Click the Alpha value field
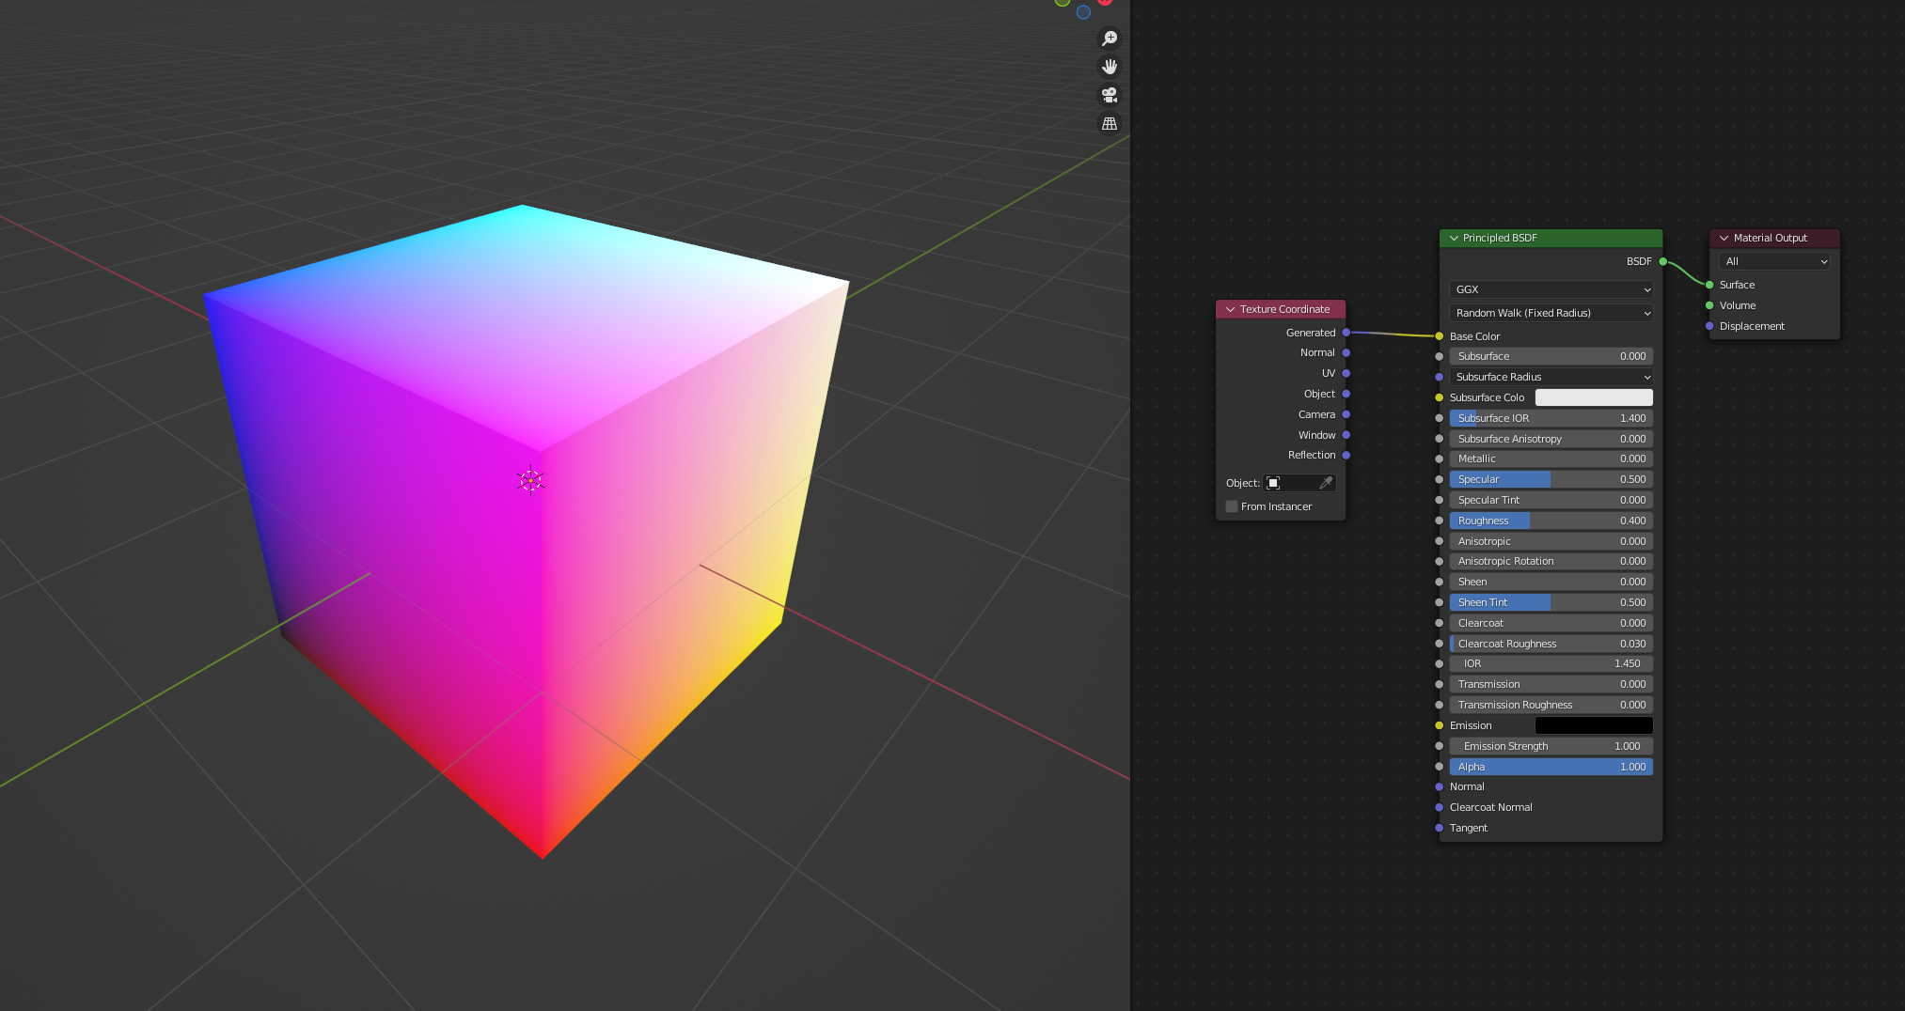This screenshot has height=1011, width=1905. click(1551, 767)
